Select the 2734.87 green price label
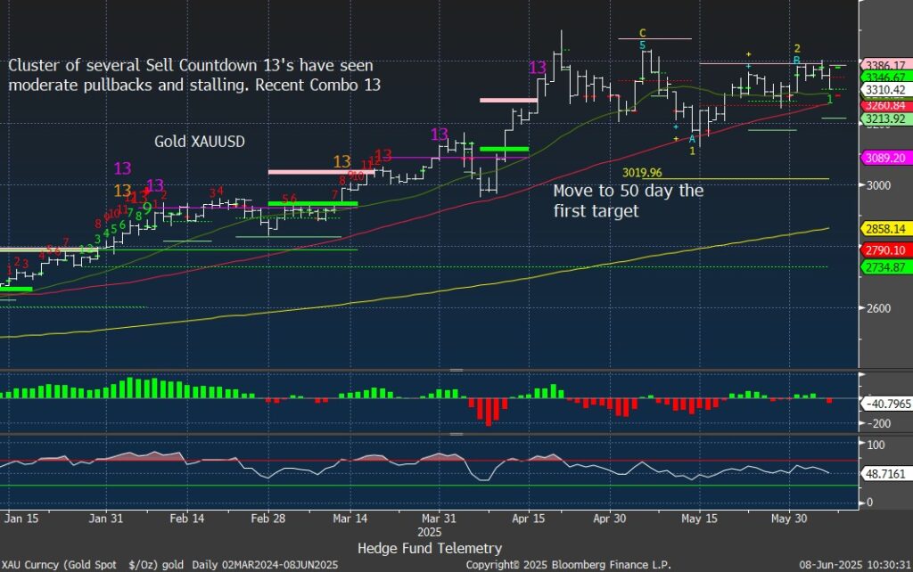 885,267
